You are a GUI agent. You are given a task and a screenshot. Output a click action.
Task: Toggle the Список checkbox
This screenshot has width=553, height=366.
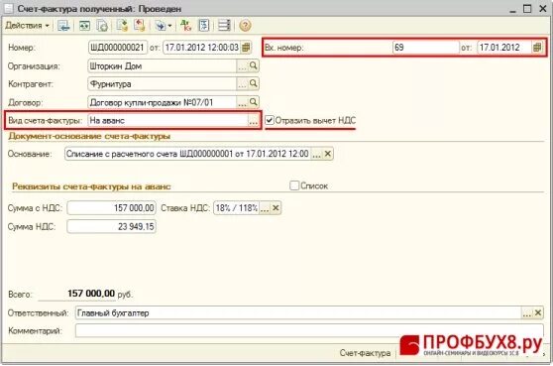tap(294, 185)
